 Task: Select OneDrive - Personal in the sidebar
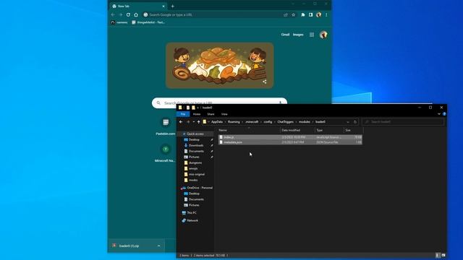click(200, 188)
